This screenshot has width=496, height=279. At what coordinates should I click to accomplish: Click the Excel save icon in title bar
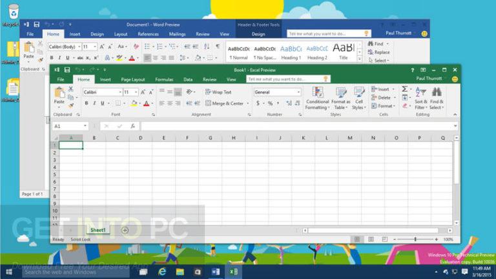[67, 70]
